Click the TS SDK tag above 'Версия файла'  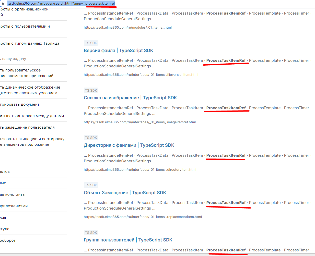[x=91, y=43]
